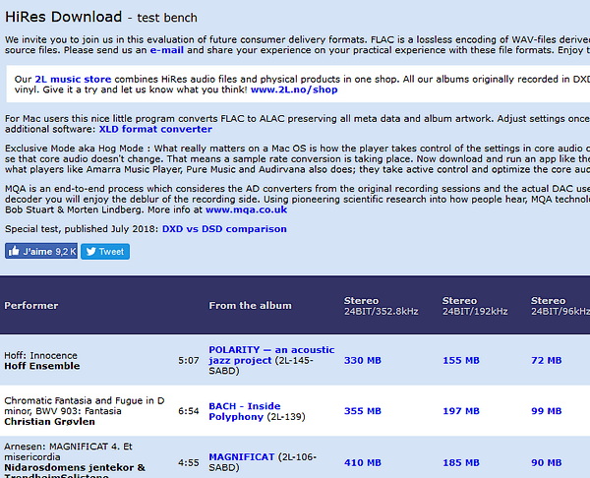Download Bach Fantasia 99 MB file
590x478 pixels.
[547, 411]
